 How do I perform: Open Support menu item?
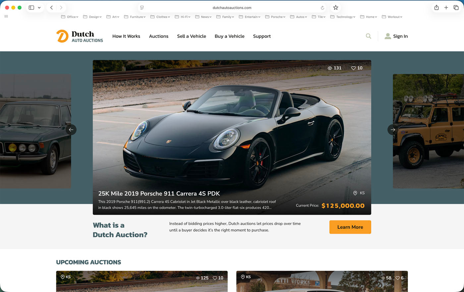(x=262, y=36)
